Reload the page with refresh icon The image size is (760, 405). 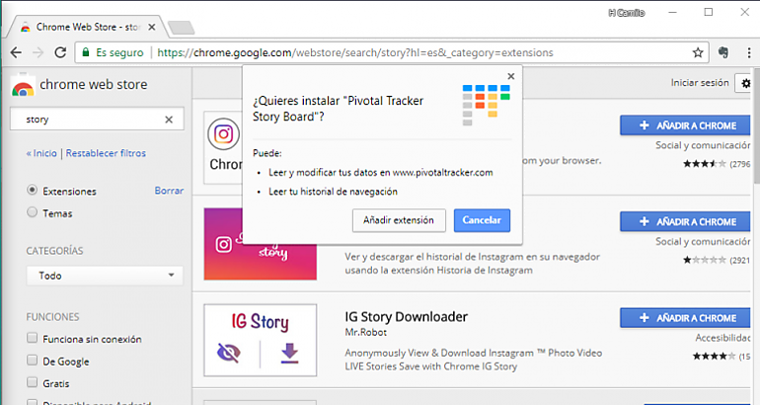point(60,52)
